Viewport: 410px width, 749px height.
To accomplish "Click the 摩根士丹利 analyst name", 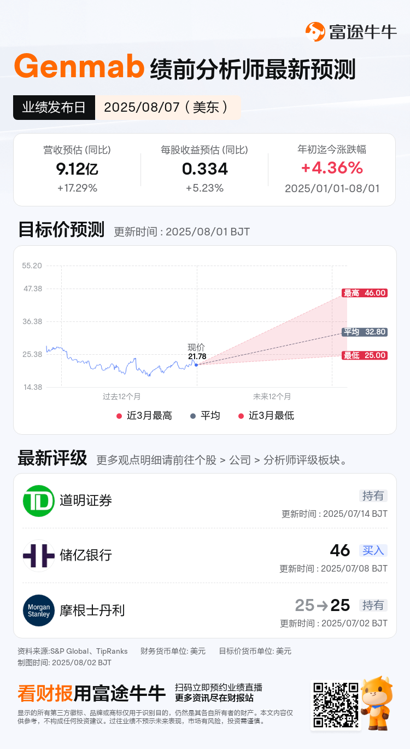I will tap(92, 610).
